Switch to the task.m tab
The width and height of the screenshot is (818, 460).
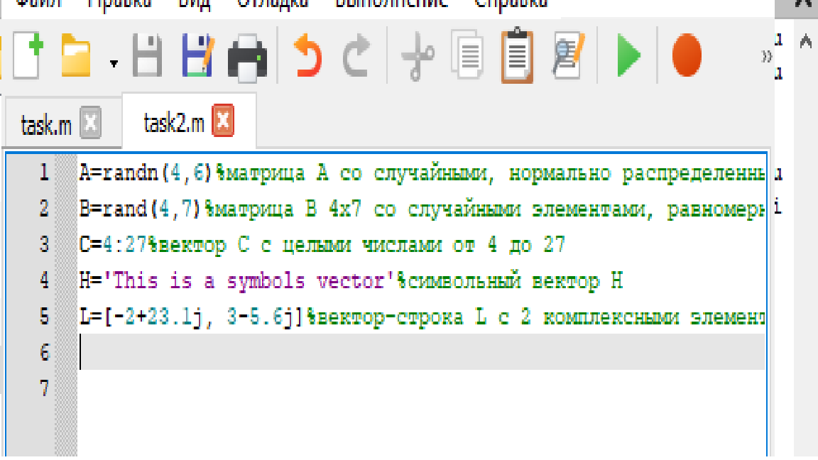(x=46, y=126)
